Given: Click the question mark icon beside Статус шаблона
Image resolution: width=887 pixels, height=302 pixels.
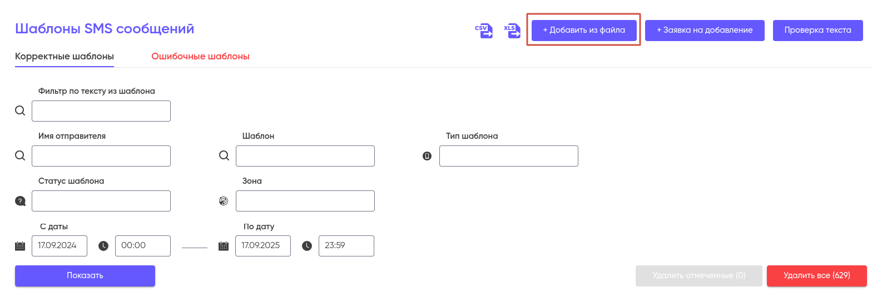Looking at the screenshot, I should coord(21,201).
